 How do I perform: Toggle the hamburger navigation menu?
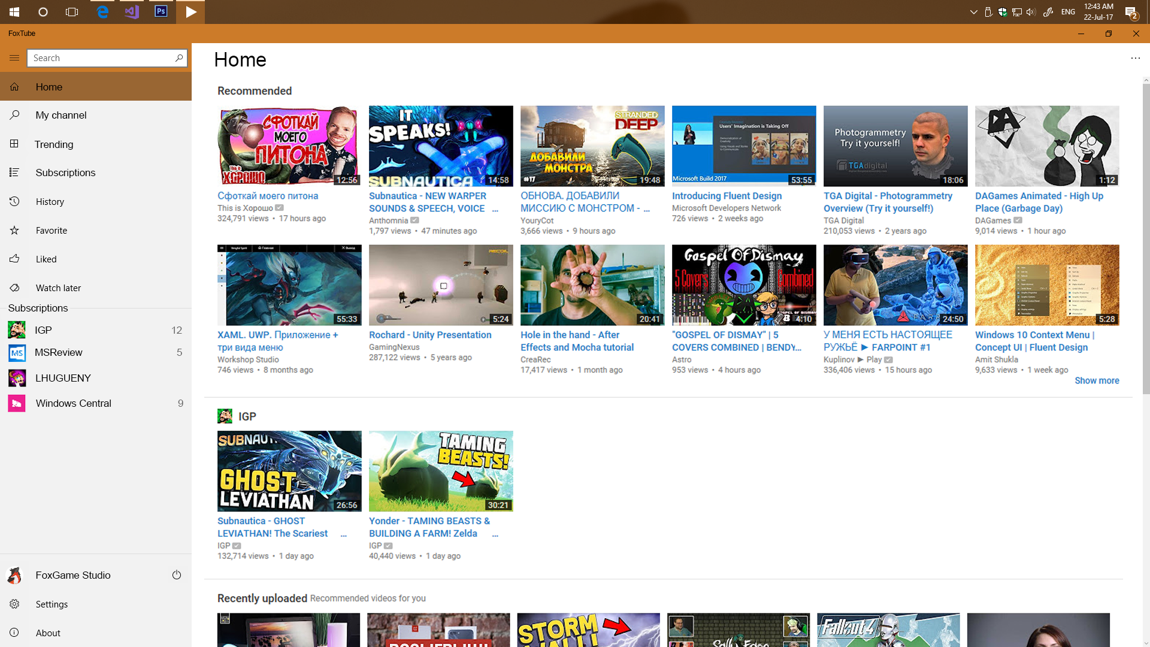pyautogui.click(x=14, y=58)
